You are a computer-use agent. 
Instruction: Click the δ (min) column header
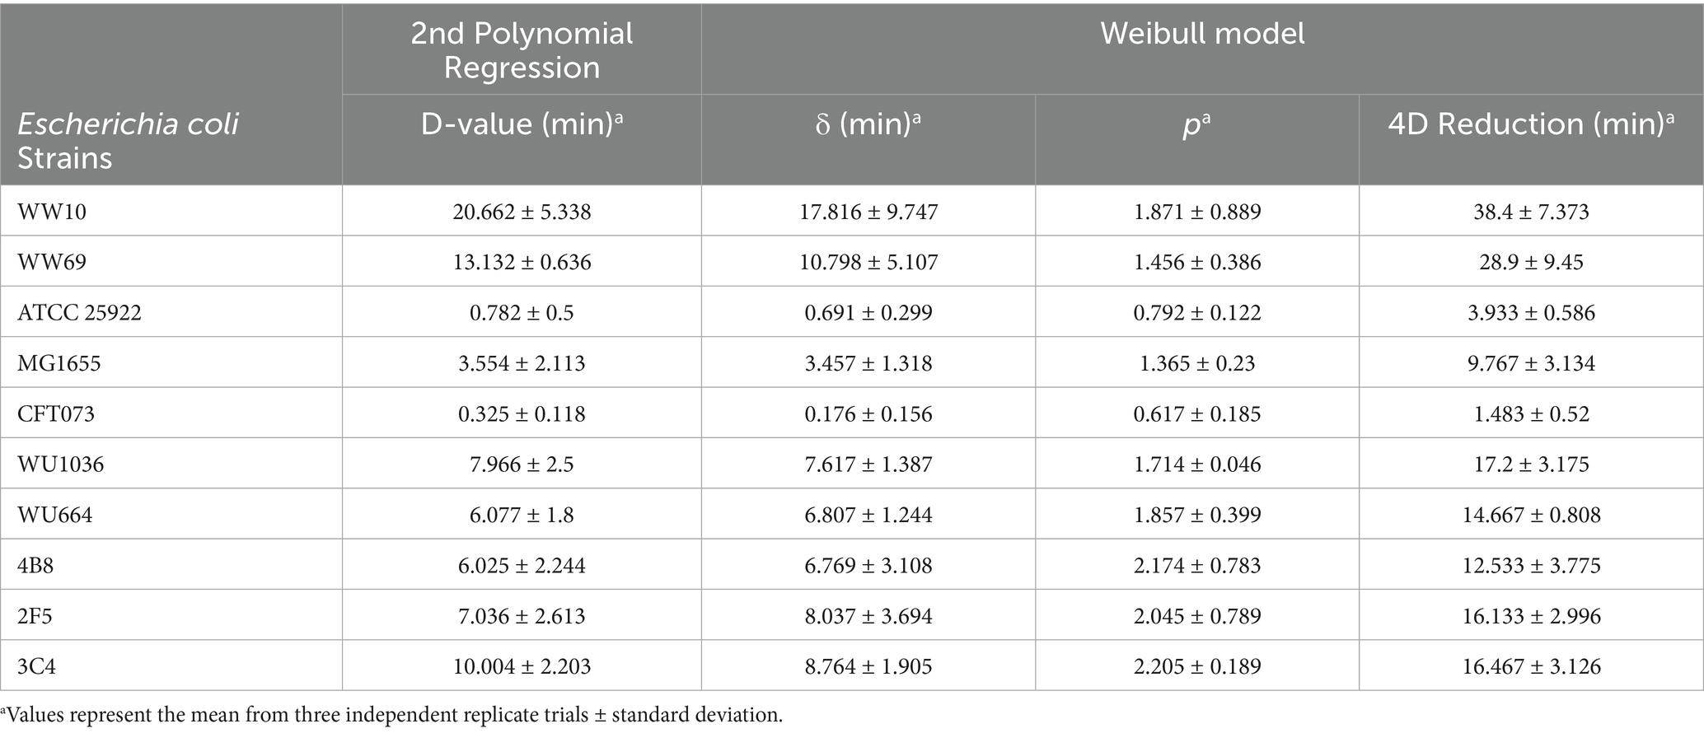tap(868, 124)
